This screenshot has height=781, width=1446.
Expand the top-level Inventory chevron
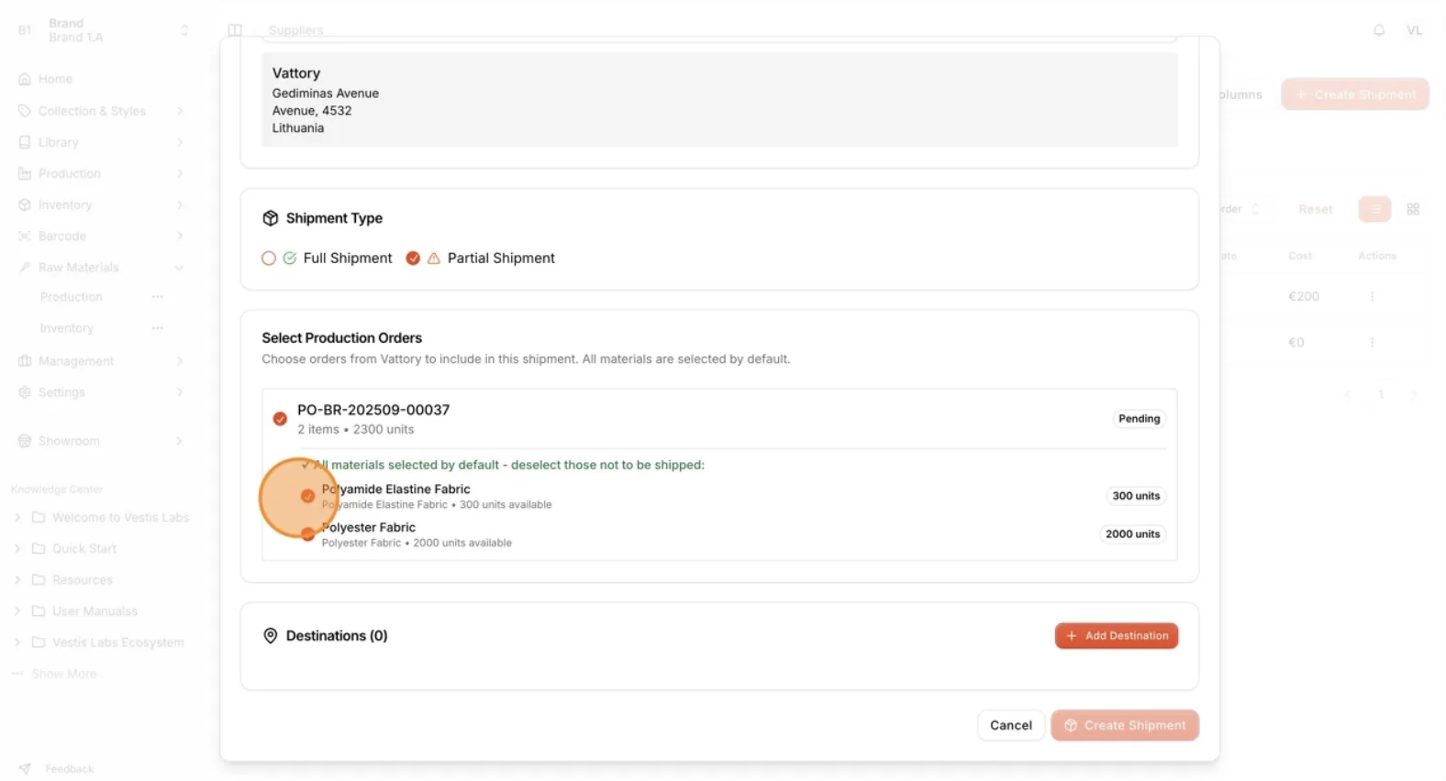tap(180, 204)
